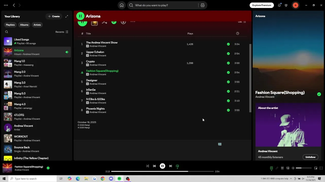The image size is (325, 182).
Task: Open the WORKOUT playlist
Action: pyautogui.click(x=37, y=139)
